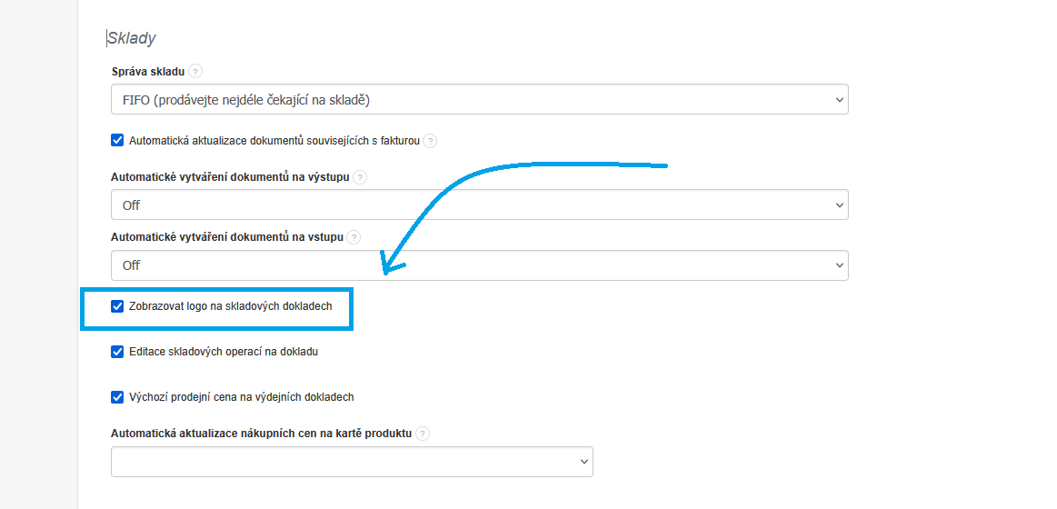
Task: Click the Sklady section heading
Action: [132, 38]
